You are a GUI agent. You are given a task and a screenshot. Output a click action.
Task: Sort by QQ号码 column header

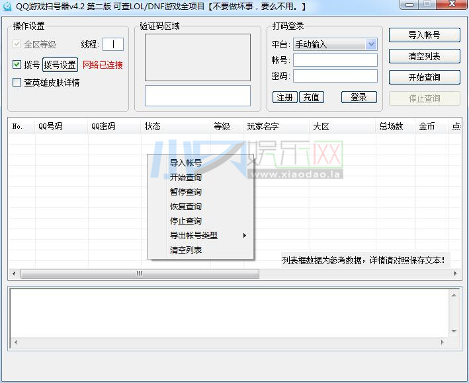click(x=62, y=126)
